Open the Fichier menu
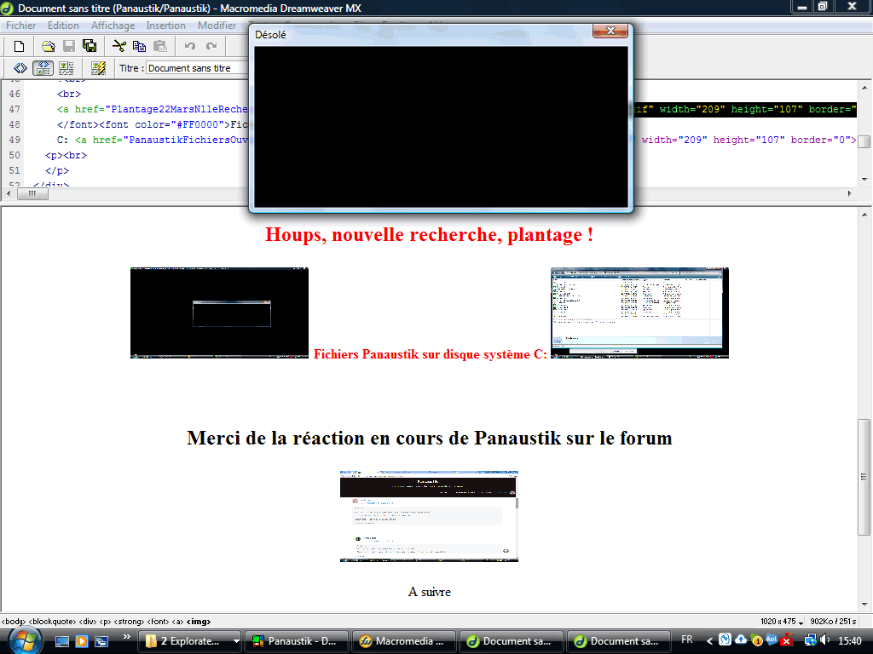The image size is (873, 654). pos(21,26)
